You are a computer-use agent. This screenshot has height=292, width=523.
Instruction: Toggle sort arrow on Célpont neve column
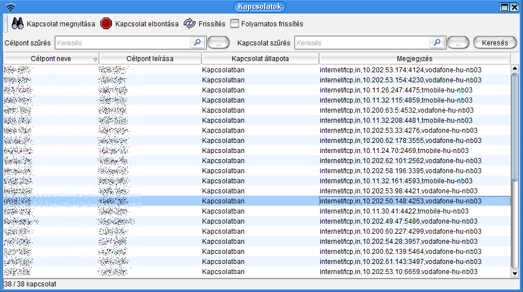[x=95, y=59]
